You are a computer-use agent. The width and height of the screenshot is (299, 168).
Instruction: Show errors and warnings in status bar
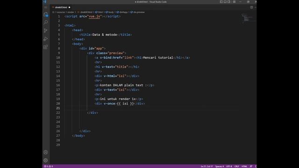tap(49, 166)
